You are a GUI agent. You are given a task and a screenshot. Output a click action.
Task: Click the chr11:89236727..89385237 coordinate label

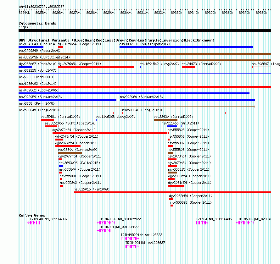[x=42, y=7]
